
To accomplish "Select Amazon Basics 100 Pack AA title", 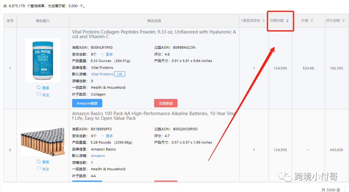I will (154, 116).
